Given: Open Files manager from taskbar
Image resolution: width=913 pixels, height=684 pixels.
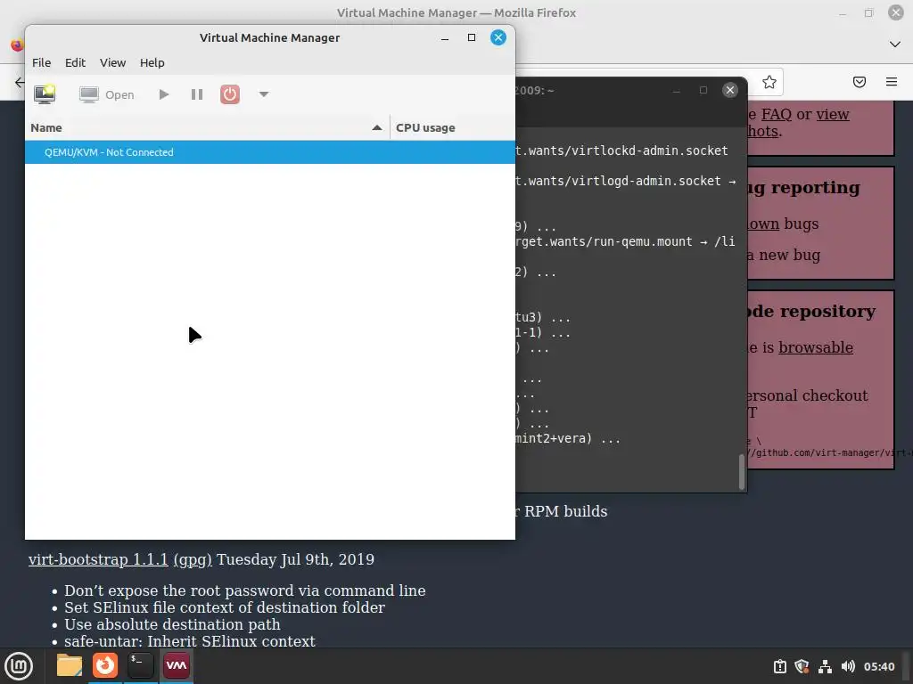Looking at the screenshot, I should [70, 666].
